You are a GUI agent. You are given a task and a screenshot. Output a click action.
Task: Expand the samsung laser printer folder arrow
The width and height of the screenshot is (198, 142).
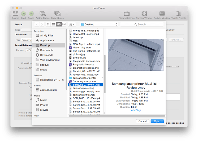(x=102, y=78)
